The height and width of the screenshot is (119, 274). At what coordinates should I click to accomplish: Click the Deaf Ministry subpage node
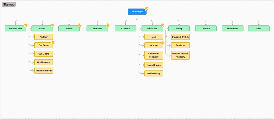(154, 73)
